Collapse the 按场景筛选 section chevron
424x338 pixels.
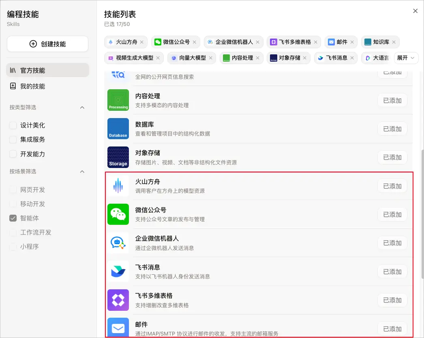[x=82, y=172]
